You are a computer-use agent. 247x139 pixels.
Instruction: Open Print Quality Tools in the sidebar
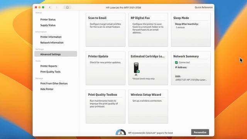(51, 72)
